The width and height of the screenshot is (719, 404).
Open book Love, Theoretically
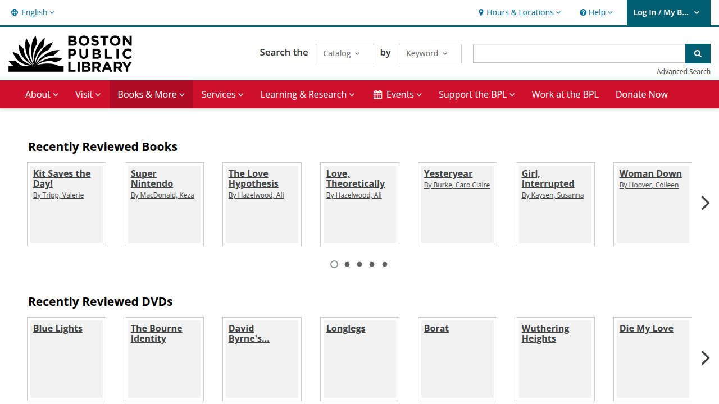[x=356, y=178]
